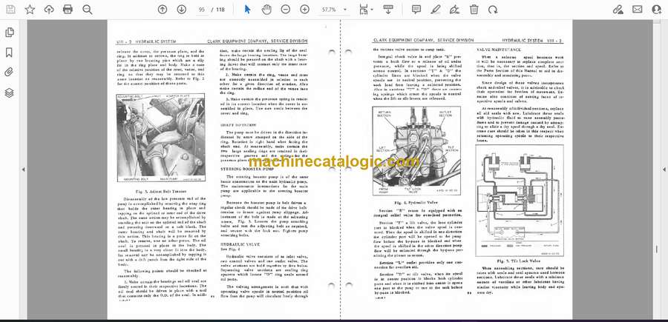
Task: Open the page thumbnails panel
Action: tap(9, 33)
